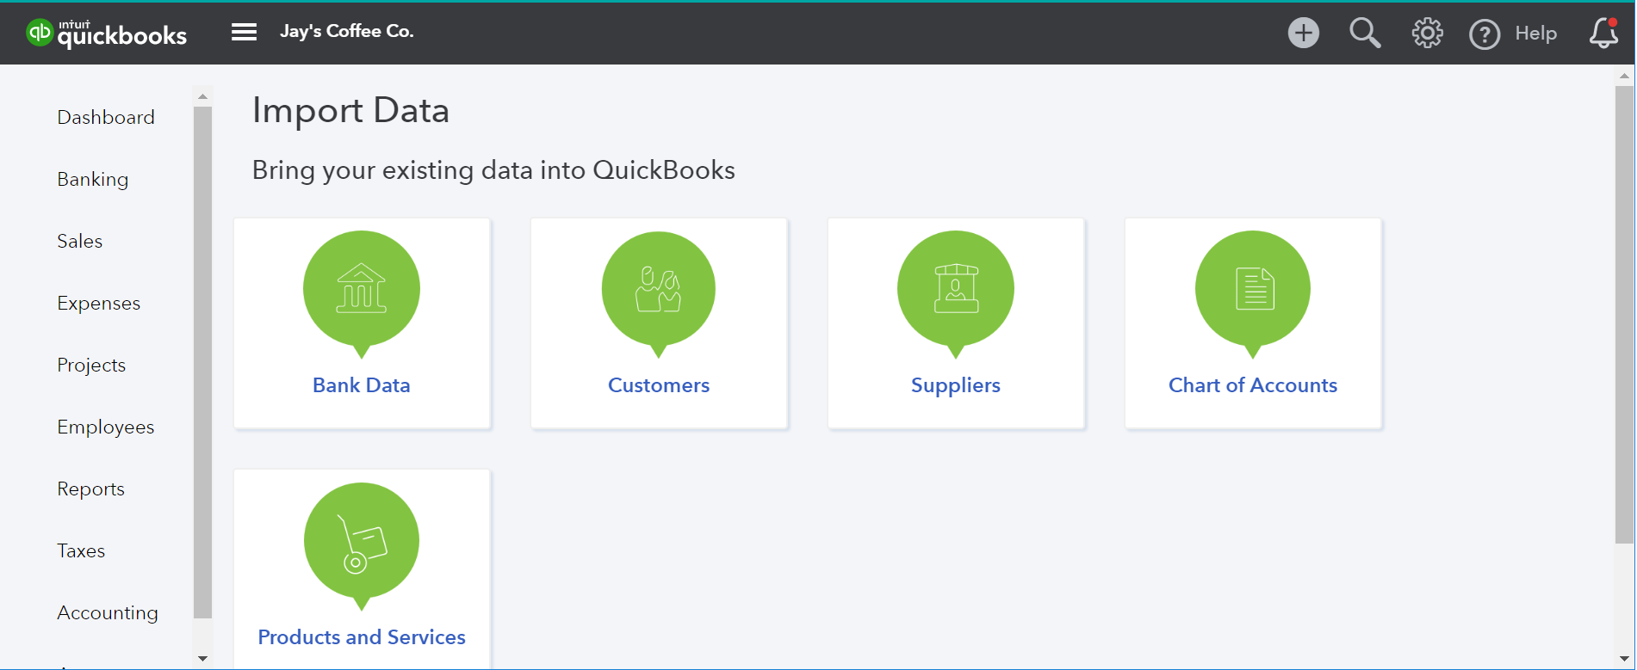Click the Help text label
The width and height of the screenshot is (1637, 670).
tap(1536, 34)
